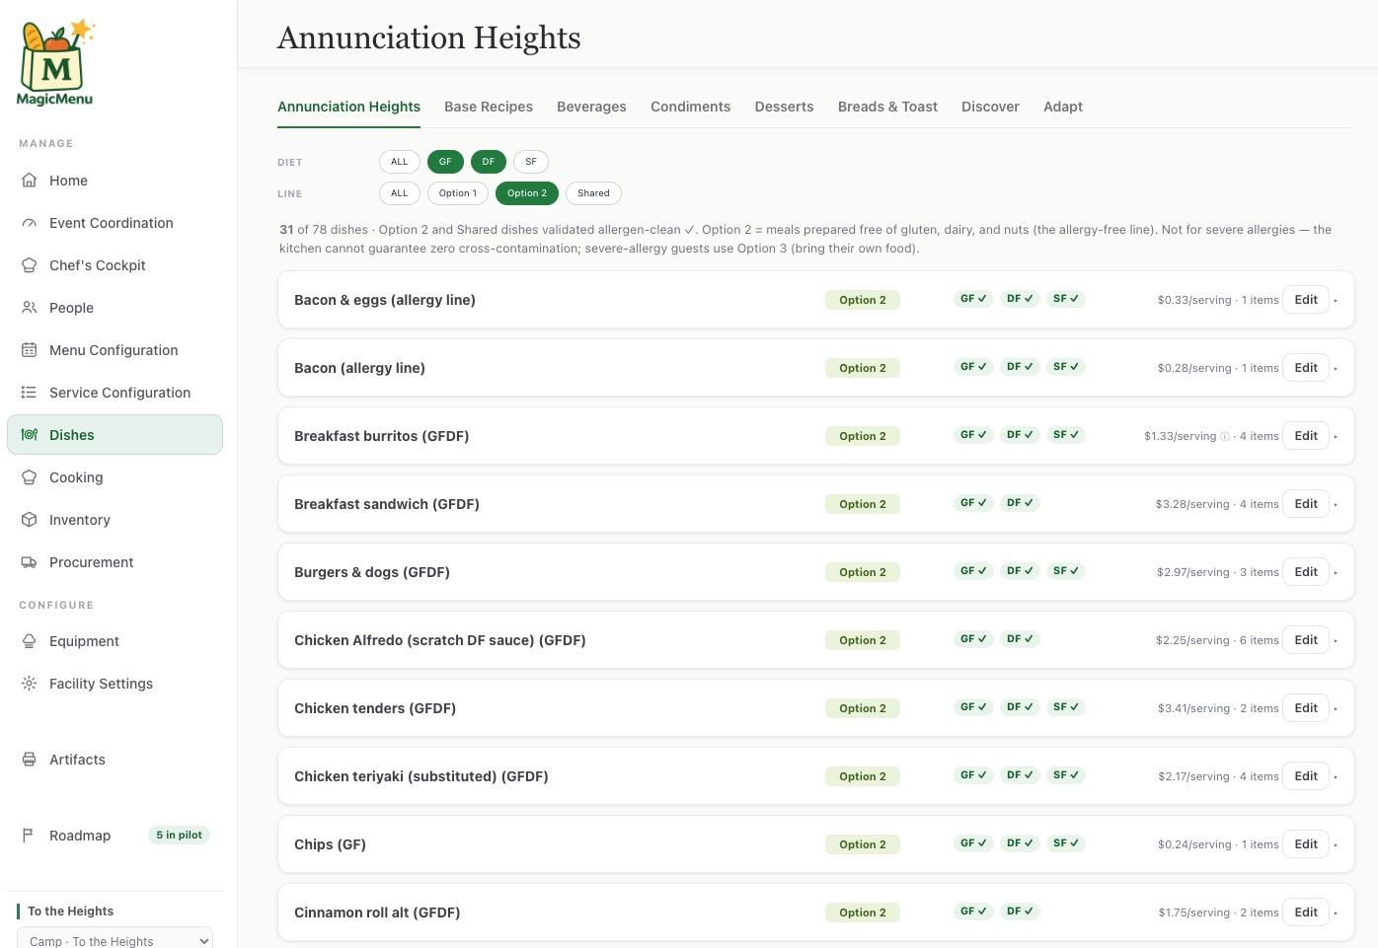Select the Option 2 line filter

click(527, 193)
